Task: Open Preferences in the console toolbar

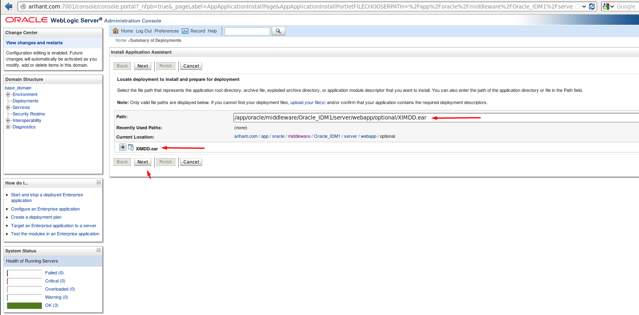Action: point(166,31)
